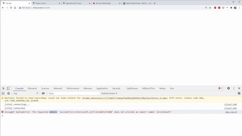Switch to the Sources tab

pos(45,88)
